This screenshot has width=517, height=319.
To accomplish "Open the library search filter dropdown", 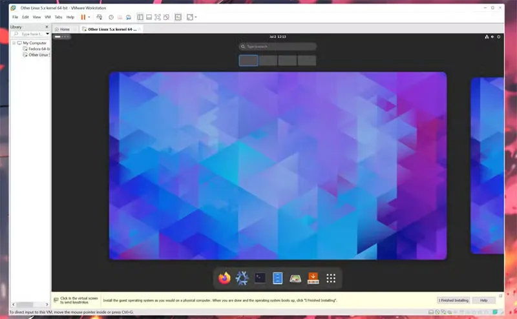I will 47,34.
